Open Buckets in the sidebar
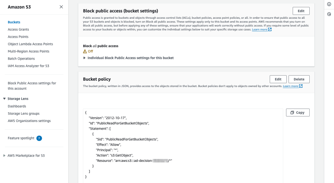 pos(14,22)
